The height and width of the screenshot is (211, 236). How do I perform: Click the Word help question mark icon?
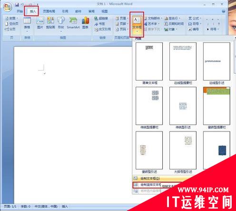pos(224,11)
